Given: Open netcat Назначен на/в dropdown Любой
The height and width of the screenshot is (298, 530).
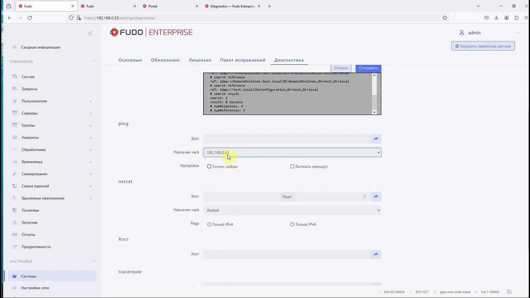Looking at the screenshot, I should [x=292, y=210].
